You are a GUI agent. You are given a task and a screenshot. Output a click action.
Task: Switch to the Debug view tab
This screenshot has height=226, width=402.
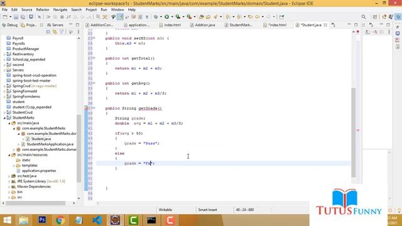click(x=10, y=25)
